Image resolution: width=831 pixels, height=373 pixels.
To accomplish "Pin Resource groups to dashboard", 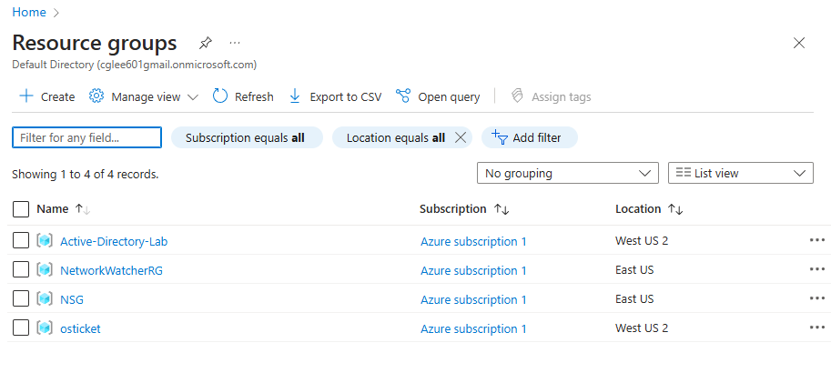I will pos(206,43).
